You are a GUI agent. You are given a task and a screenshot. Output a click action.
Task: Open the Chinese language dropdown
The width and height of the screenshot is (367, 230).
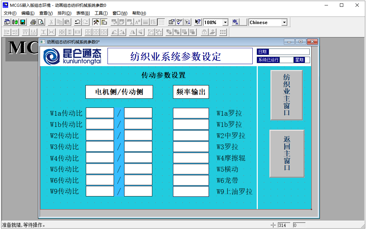(284, 22)
